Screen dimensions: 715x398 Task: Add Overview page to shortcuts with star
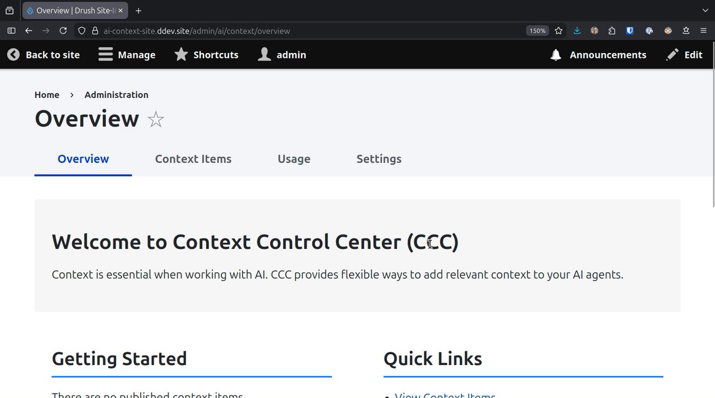tap(156, 119)
